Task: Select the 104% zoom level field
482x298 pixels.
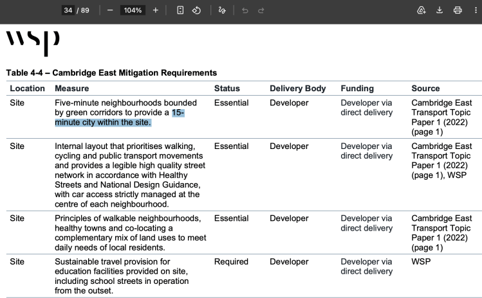Action: click(133, 10)
